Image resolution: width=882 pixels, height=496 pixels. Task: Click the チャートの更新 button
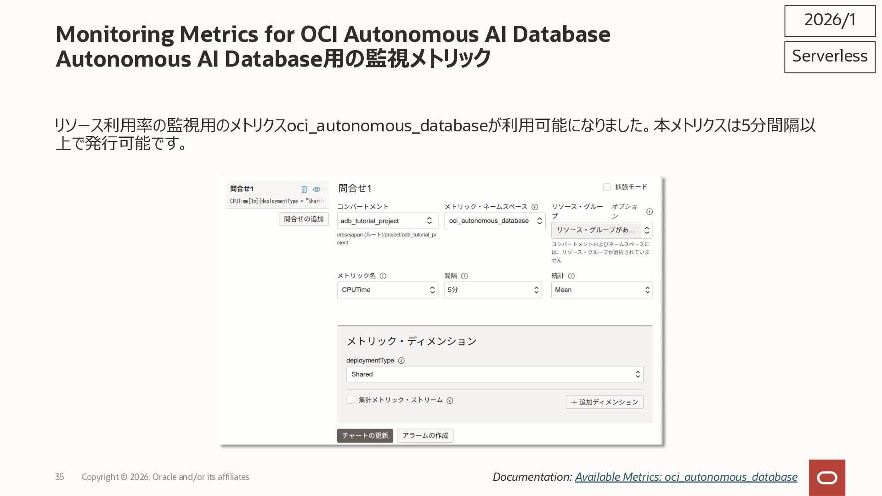[365, 435]
